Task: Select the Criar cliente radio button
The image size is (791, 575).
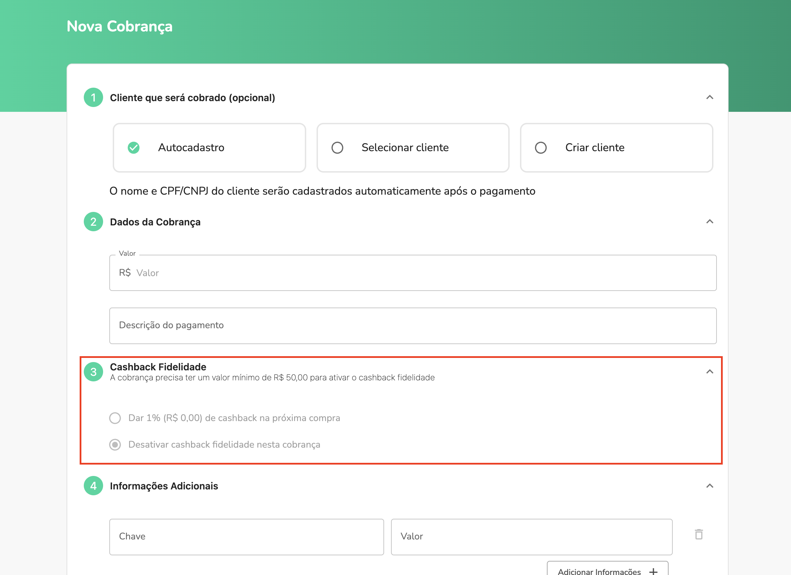Action: (541, 148)
